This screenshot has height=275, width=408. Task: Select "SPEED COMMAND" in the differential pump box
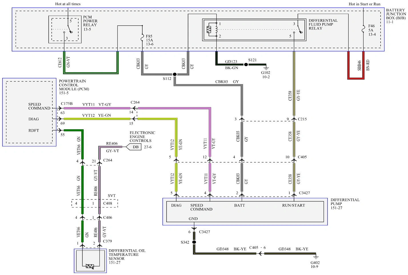[201, 207]
